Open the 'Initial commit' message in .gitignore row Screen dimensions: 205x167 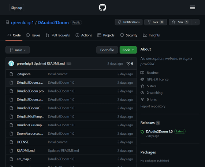(x=58, y=74)
